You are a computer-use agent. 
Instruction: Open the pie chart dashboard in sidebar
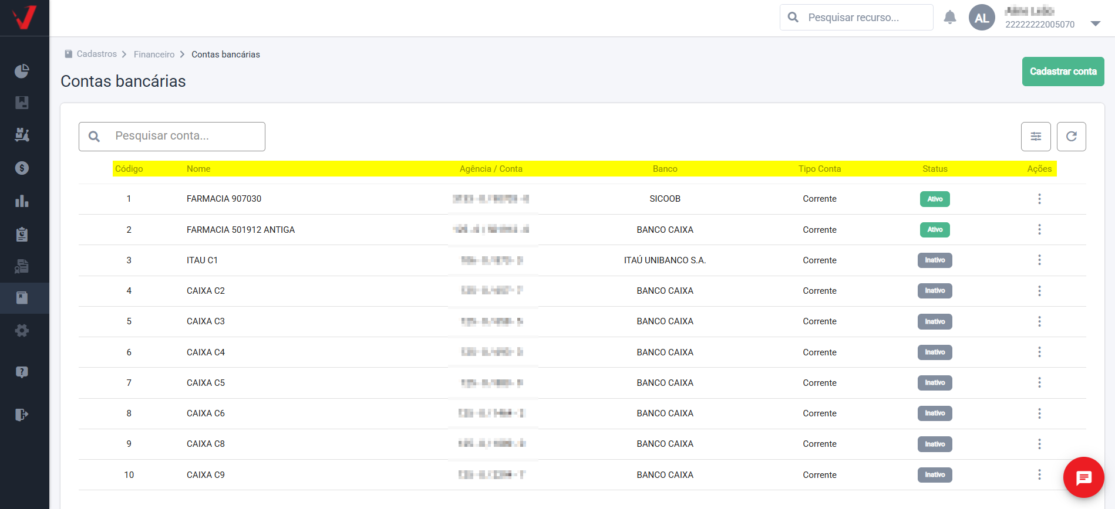(x=22, y=71)
